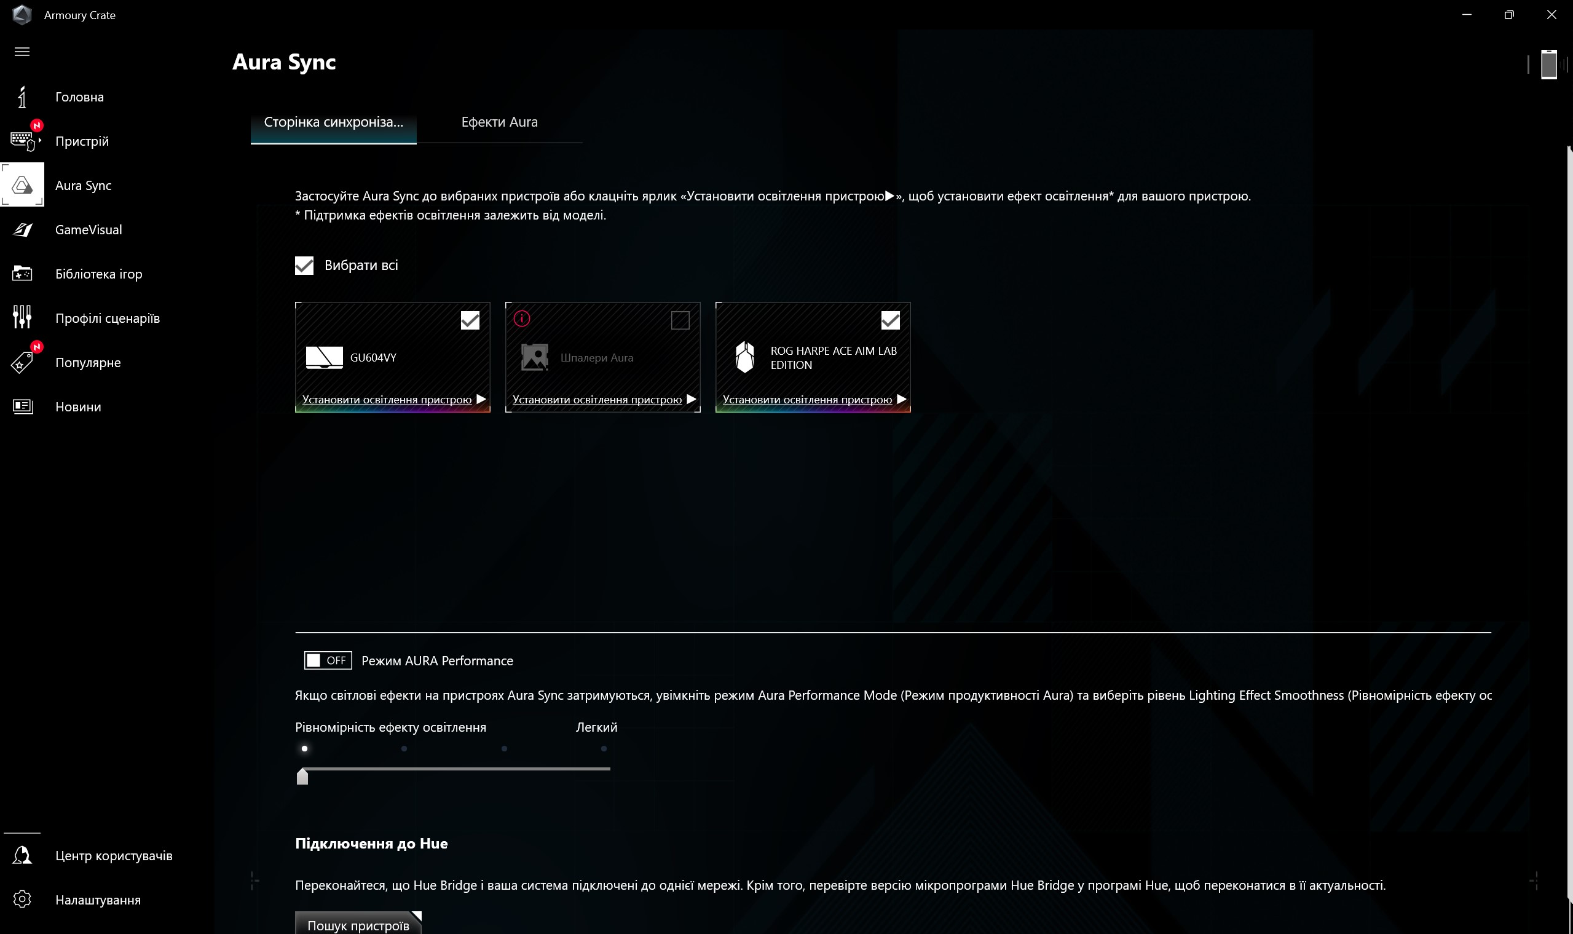Open the Головна home icon
Image resolution: width=1573 pixels, height=934 pixels.
pos(22,97)
